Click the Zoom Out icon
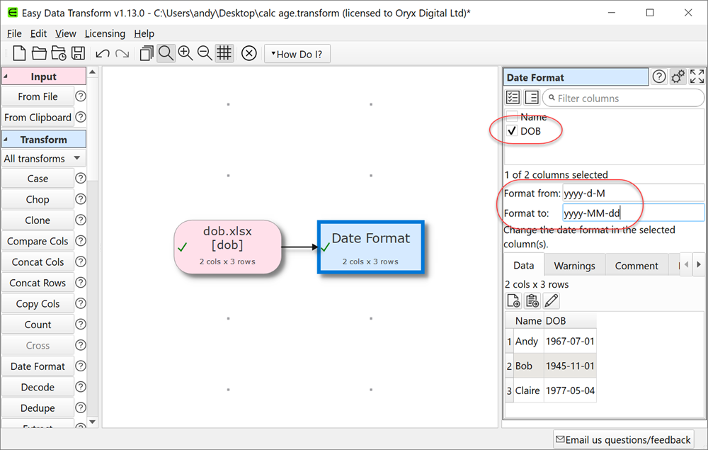 pos(204,53)
